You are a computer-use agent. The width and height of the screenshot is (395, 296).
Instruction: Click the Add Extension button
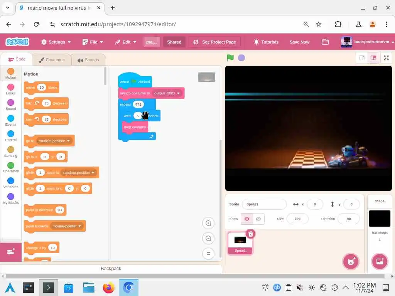click(10, 252)
